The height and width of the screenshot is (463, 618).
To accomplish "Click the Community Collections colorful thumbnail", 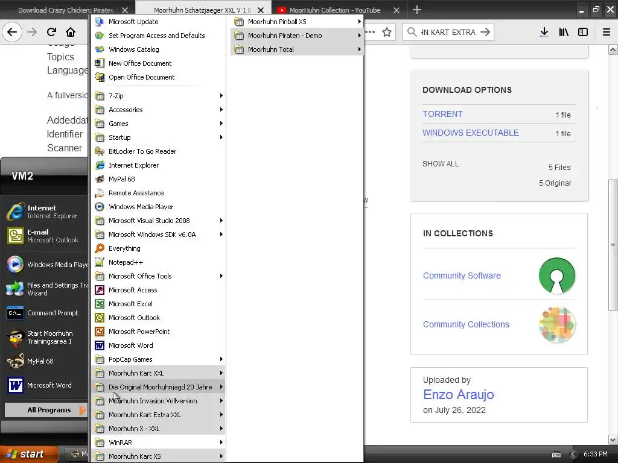I will point(556,324).
